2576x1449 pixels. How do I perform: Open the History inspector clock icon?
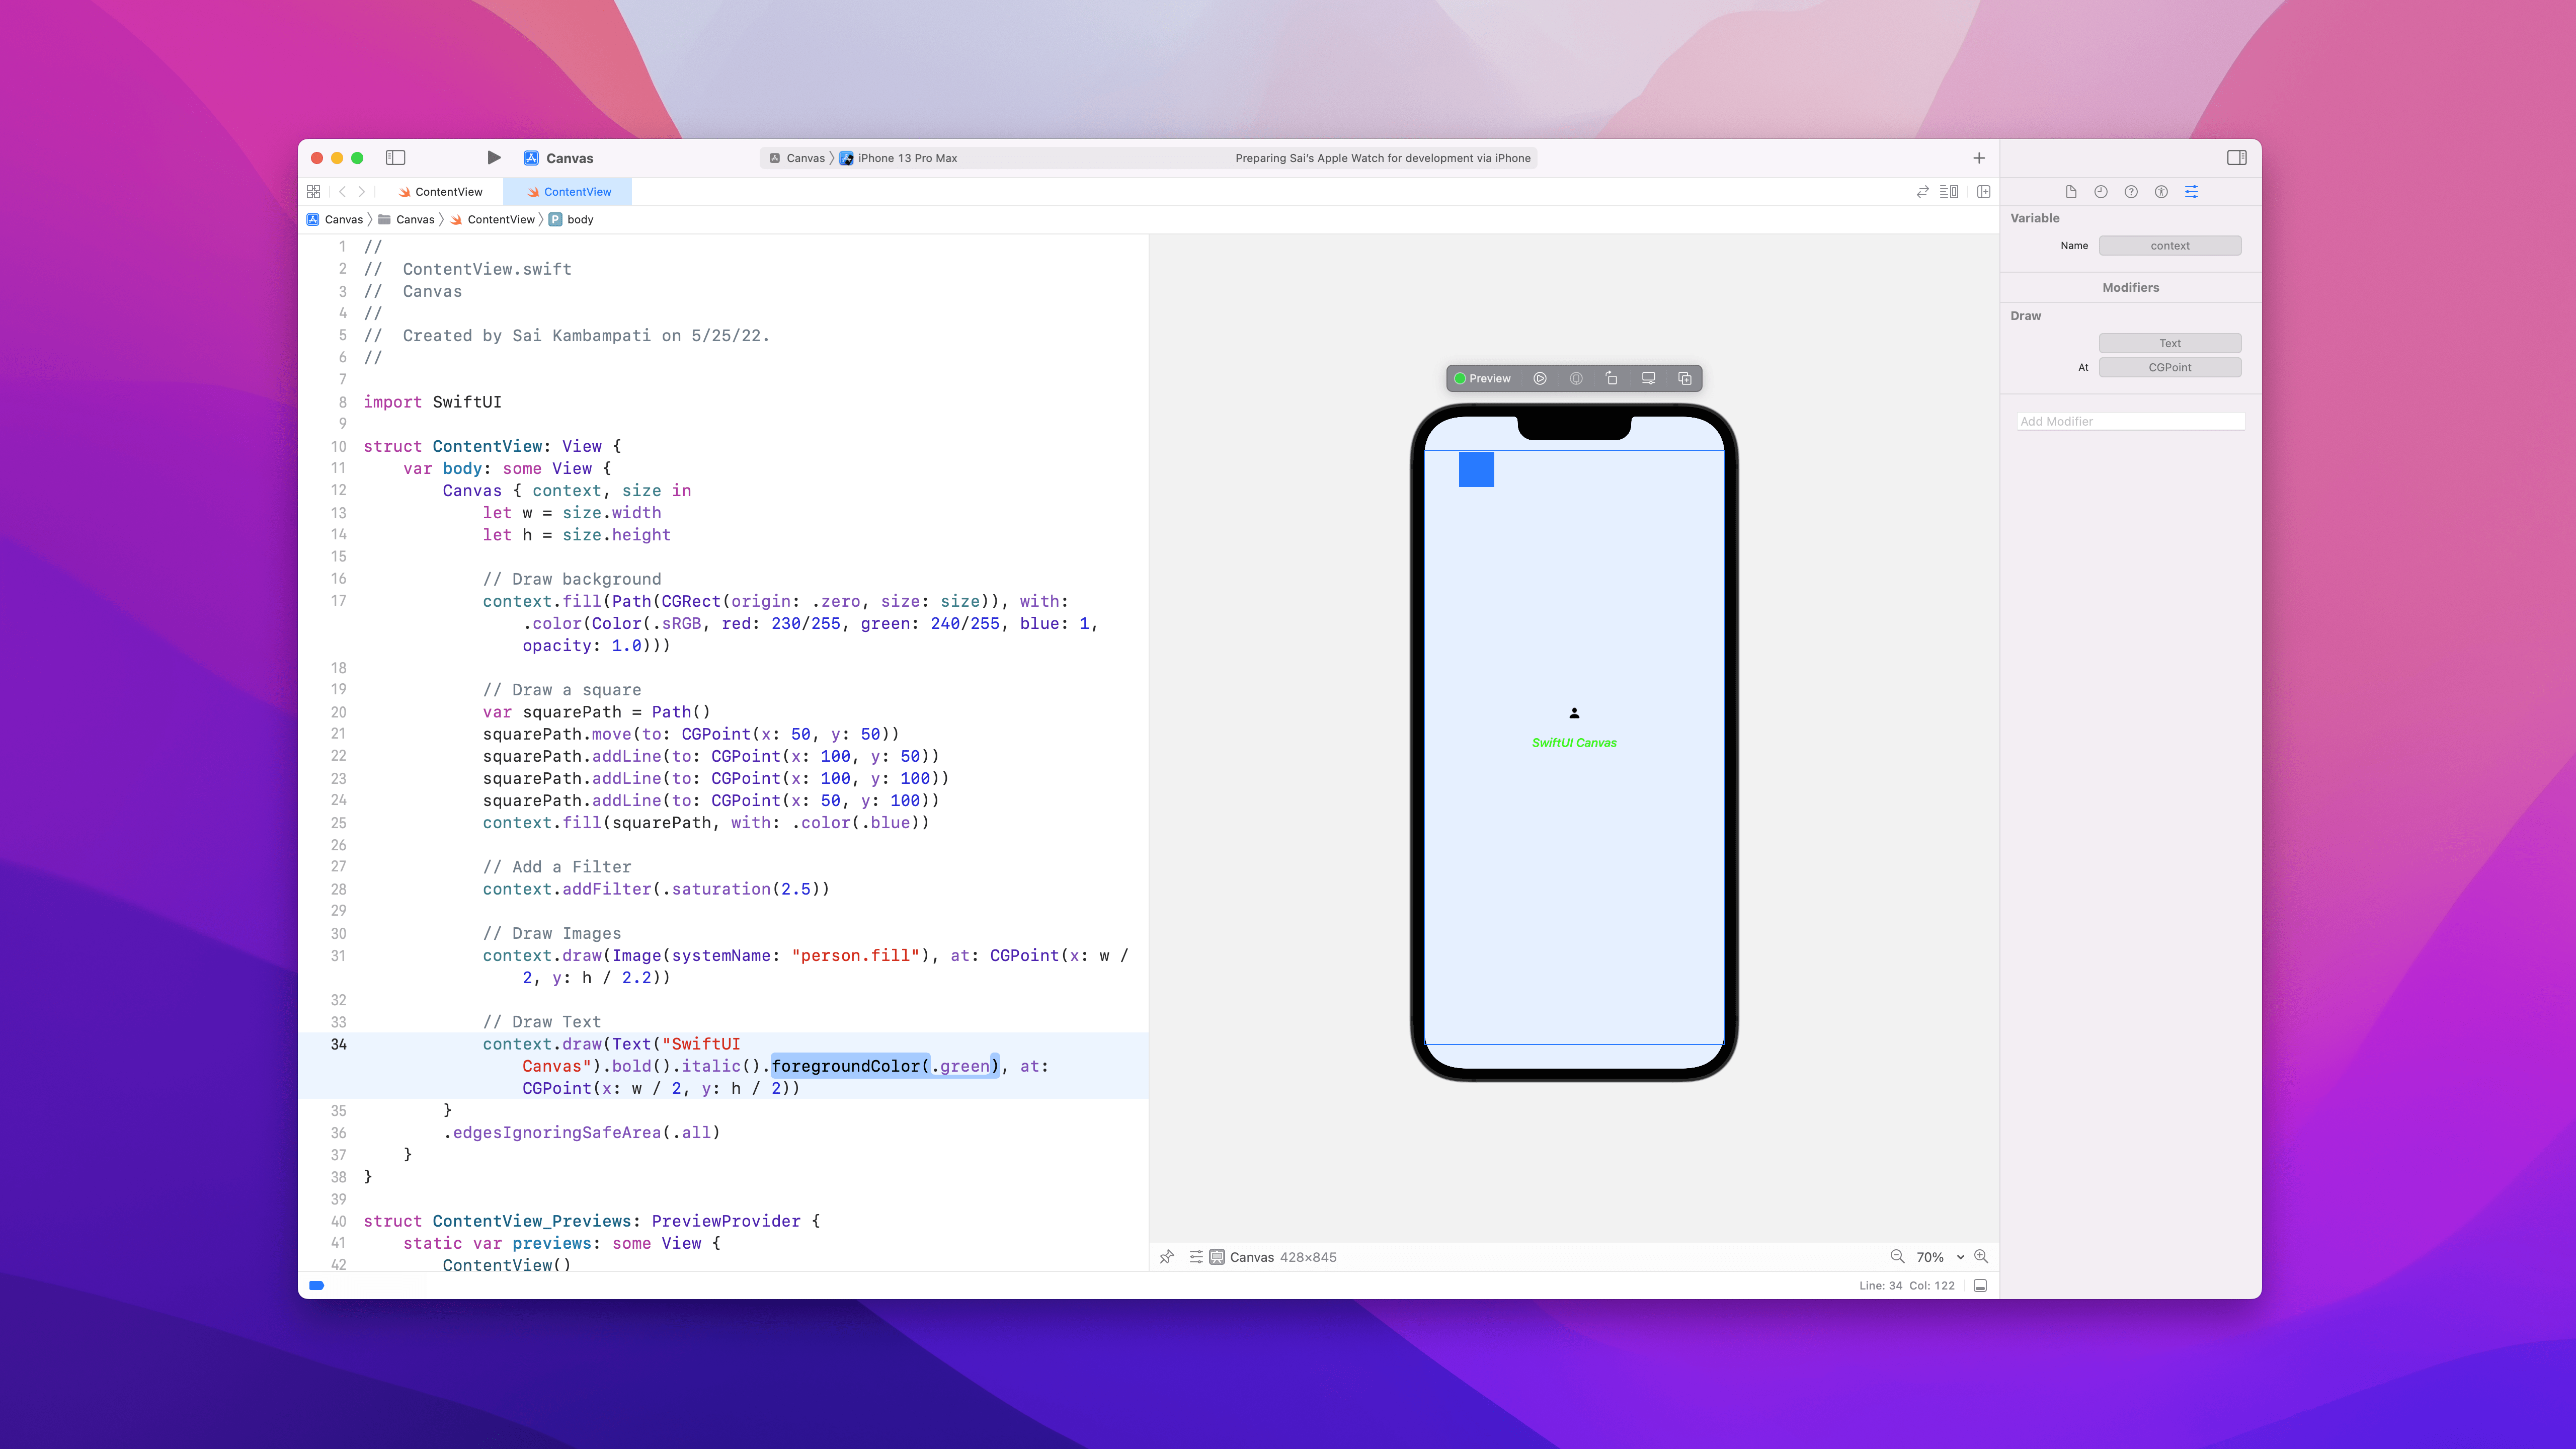click(2100, 192)
